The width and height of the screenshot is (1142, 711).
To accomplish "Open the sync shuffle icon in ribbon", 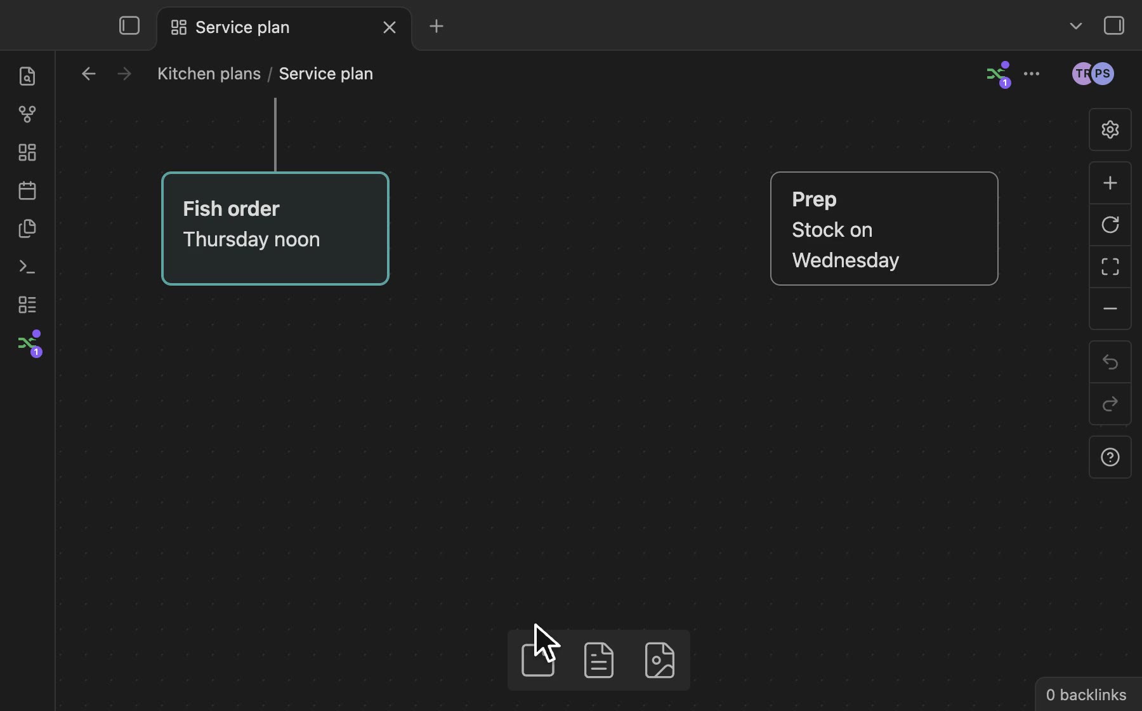I will point(29,343).
